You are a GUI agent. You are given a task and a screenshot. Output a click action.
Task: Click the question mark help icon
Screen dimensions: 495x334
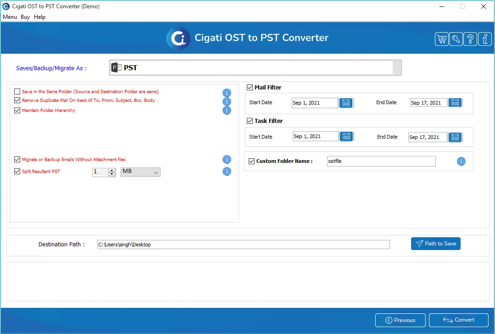470,39
